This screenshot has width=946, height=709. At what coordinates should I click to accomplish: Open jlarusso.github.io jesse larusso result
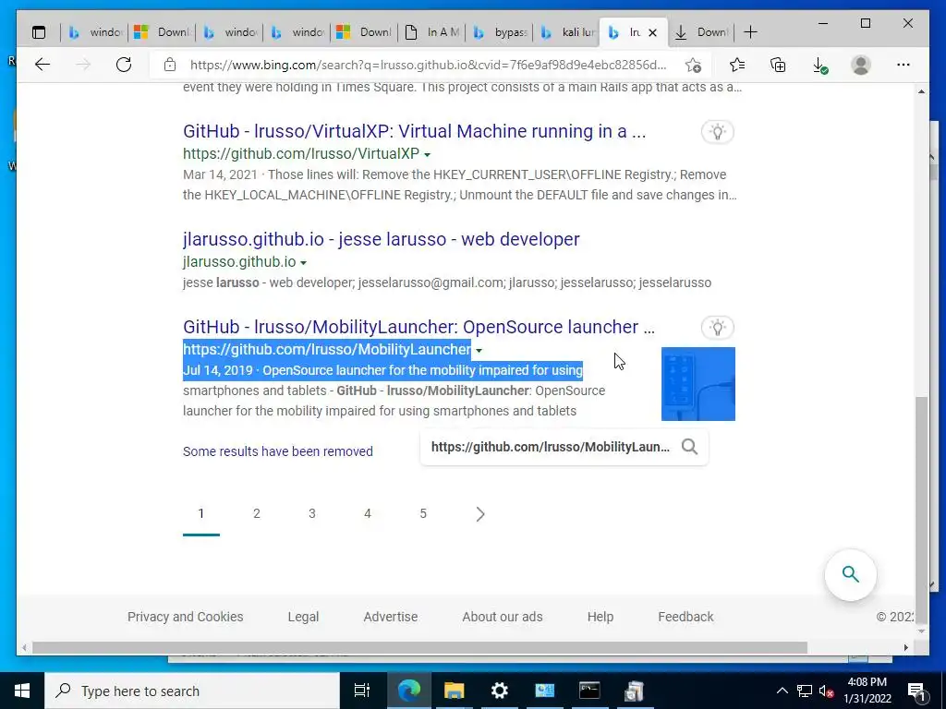(x=382, y=239)
